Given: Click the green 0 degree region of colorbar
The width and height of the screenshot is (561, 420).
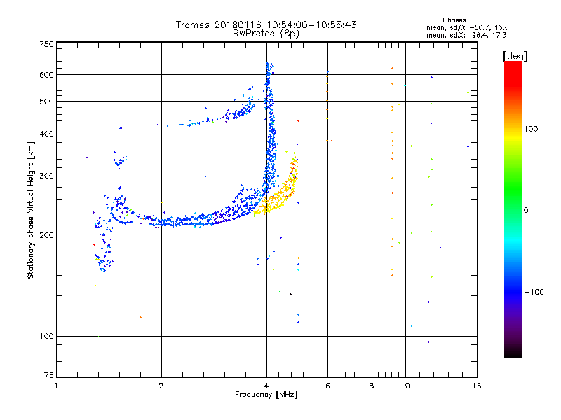Looking at the screenshot, I should tap(513, 210).
